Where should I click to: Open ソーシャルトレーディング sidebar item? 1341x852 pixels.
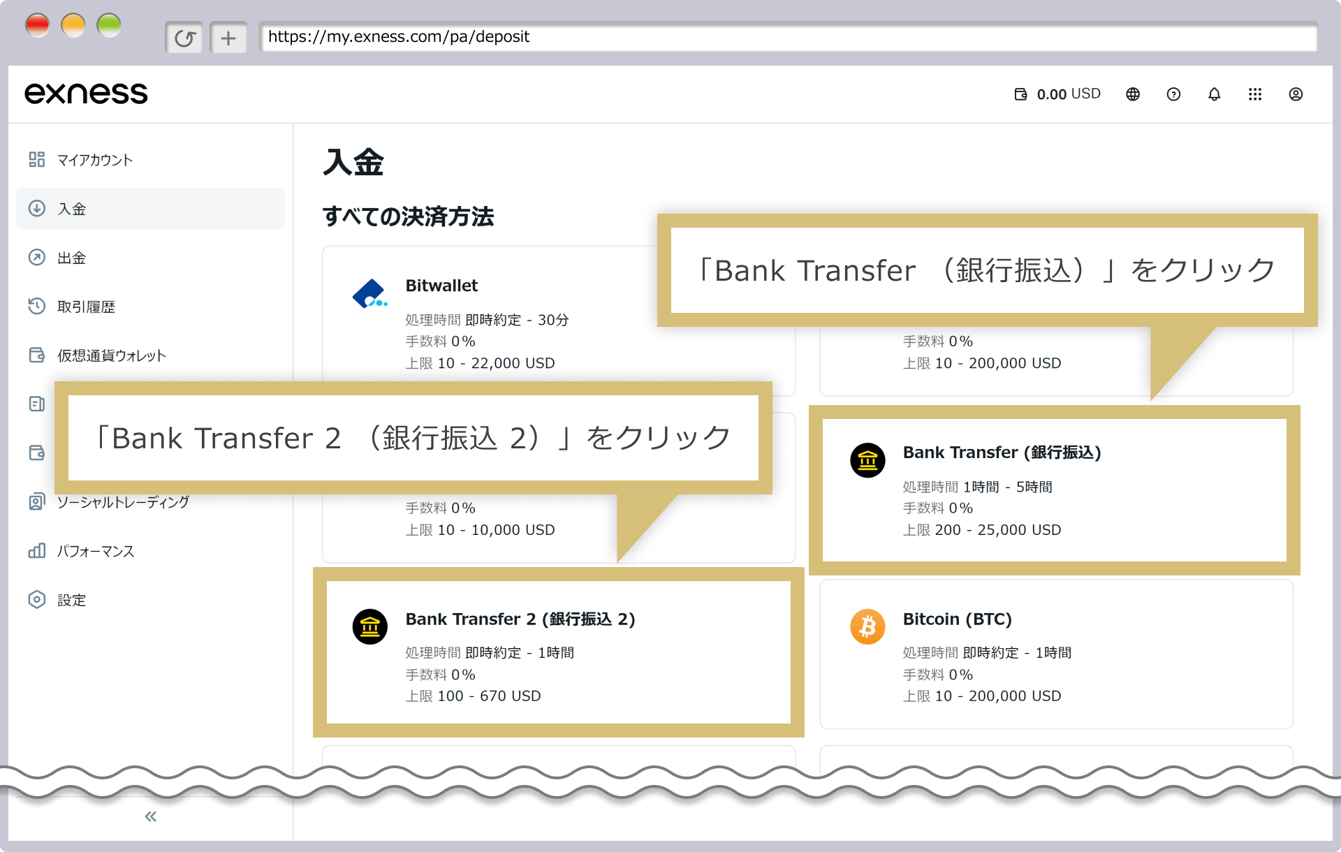click(x=150, y=502)
